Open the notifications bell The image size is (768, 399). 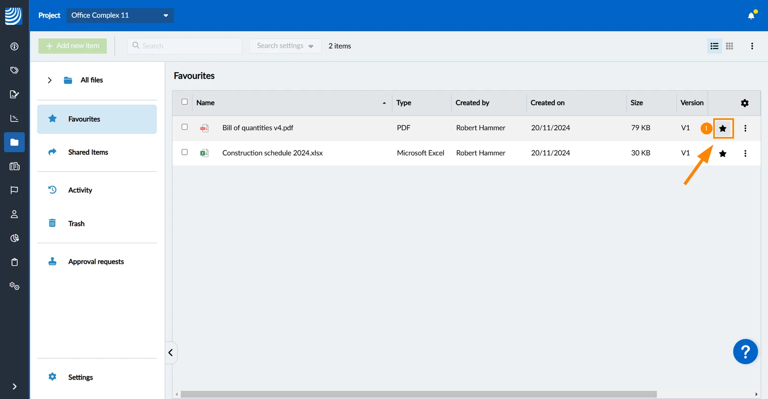tap(751, 15)
